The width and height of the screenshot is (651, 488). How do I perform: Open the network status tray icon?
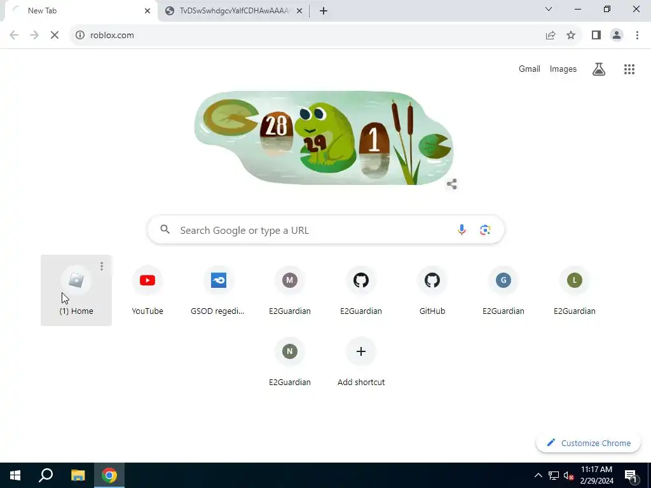coord(554,475)
